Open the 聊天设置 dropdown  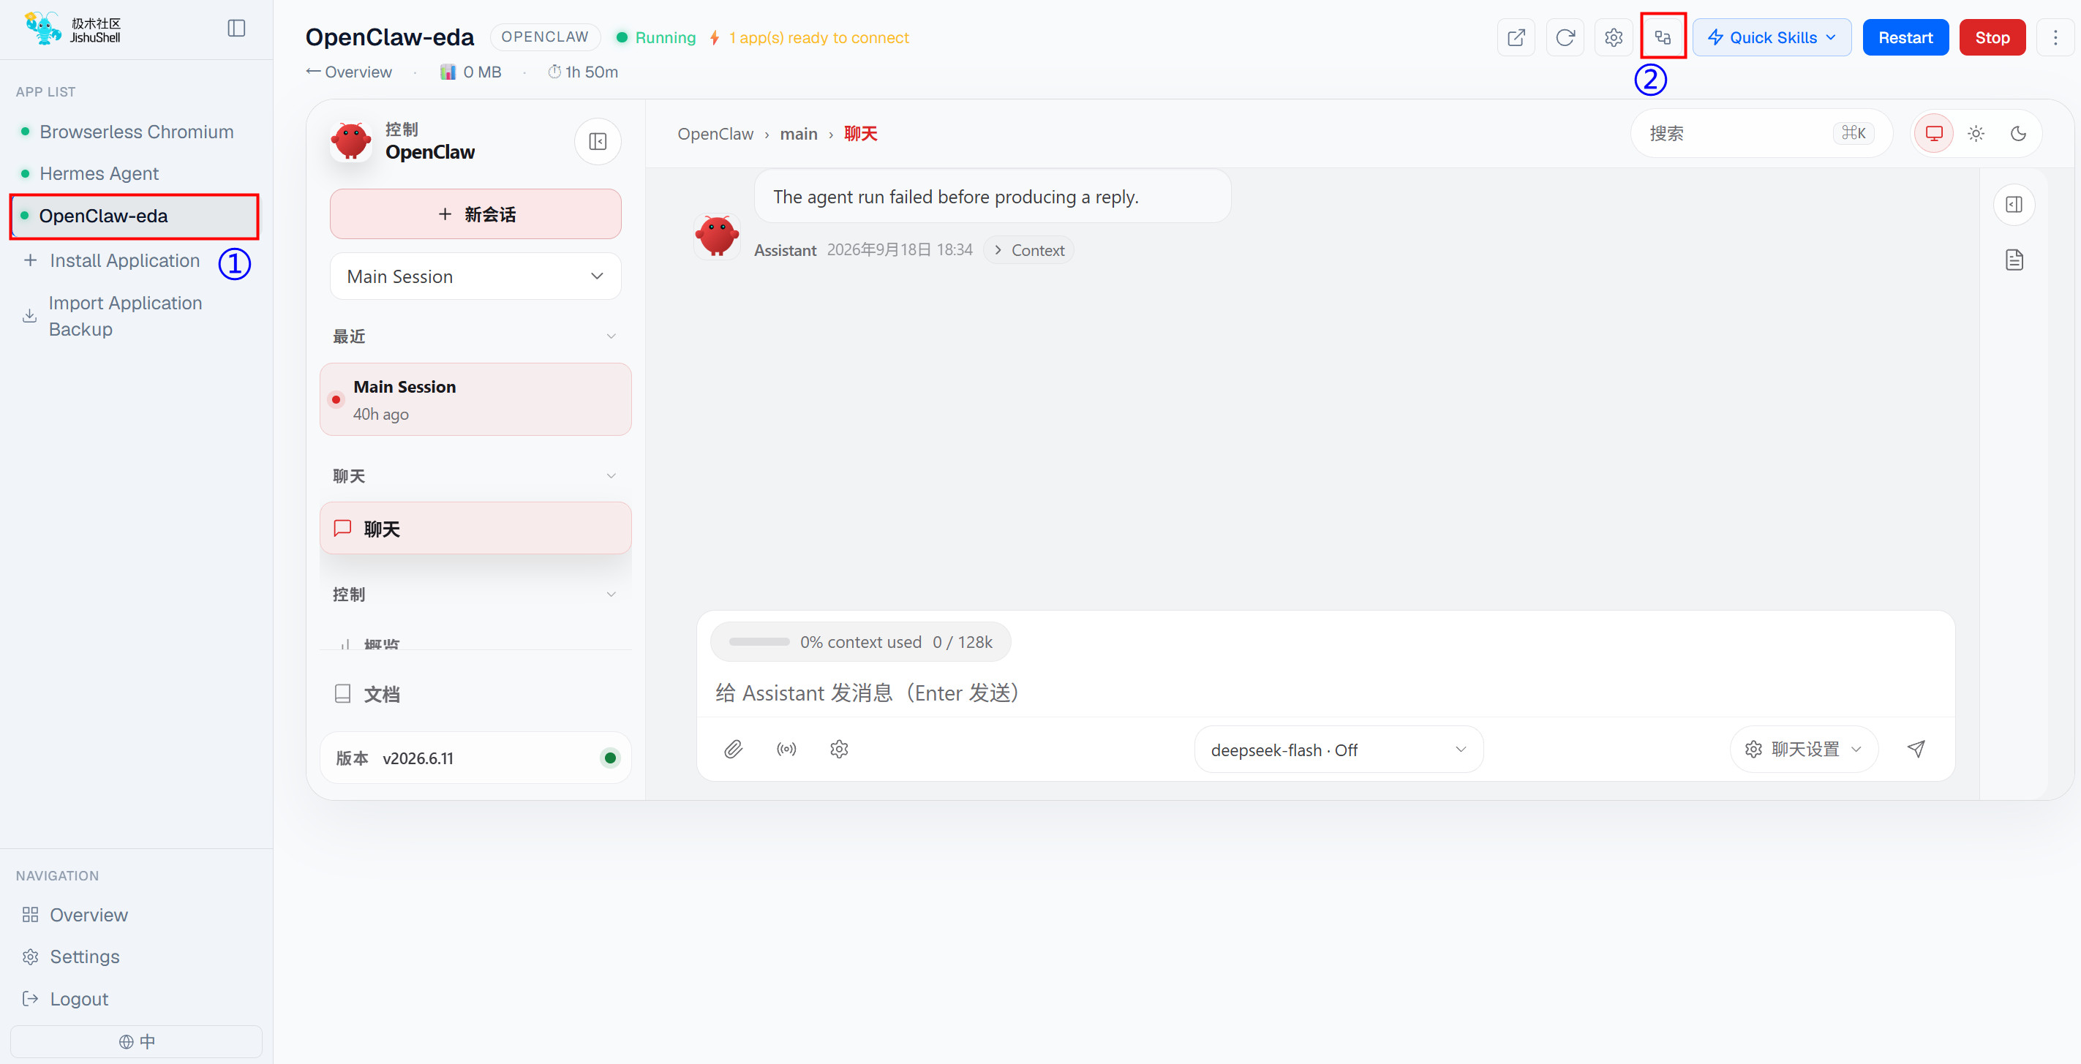pos(1803,749)
